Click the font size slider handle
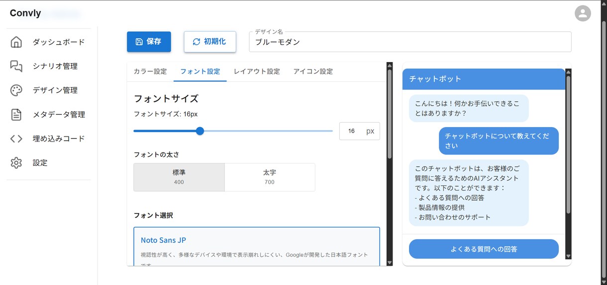Screen dimensions: 607x285 tap(200, 131)
